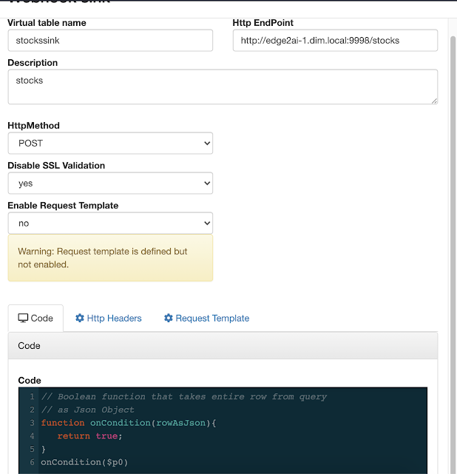Focus the Http EndPoint input field
457x474 pixels.
335,41
